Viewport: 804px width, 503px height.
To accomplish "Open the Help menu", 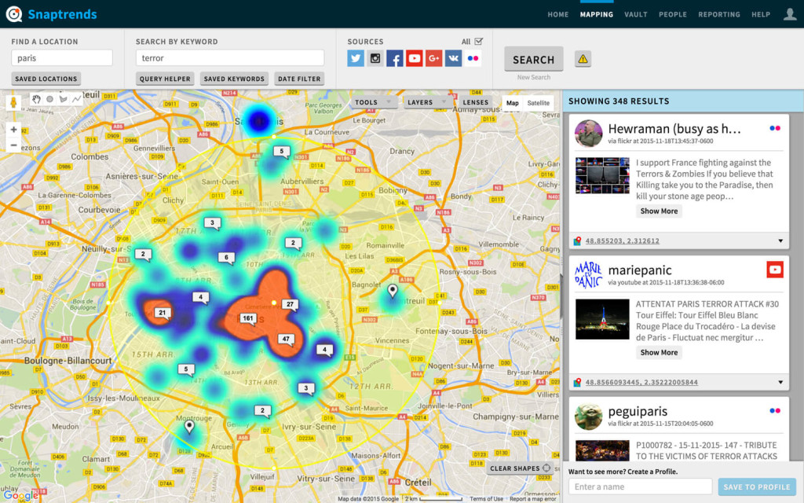I will coord(761,14).
